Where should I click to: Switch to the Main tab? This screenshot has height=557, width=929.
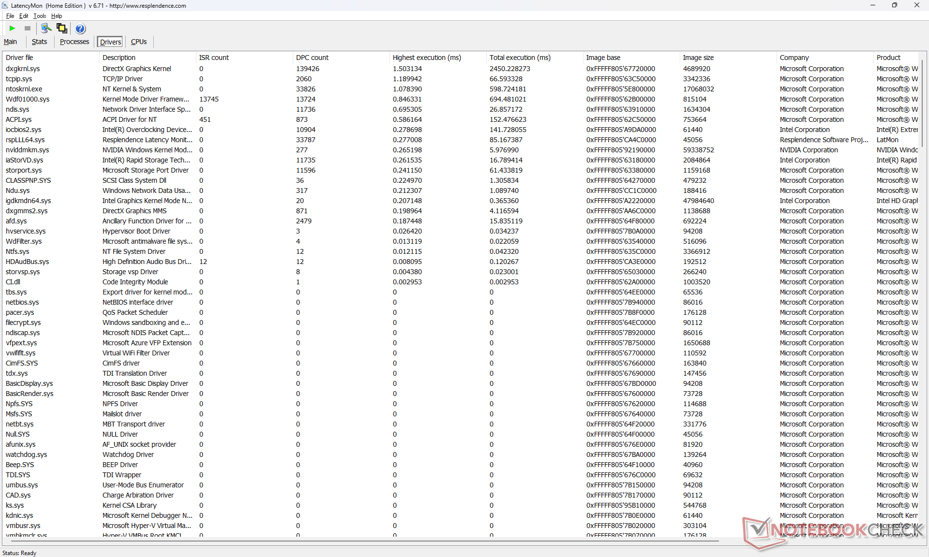pyautogui.click(x=10, y=42)
